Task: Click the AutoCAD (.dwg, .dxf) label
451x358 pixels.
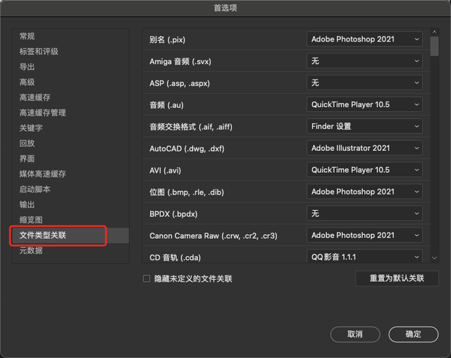Action: (x=187, y=149)
